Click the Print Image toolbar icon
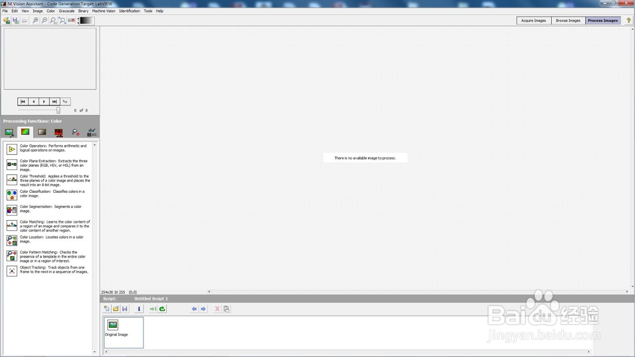 pos(24,20)
